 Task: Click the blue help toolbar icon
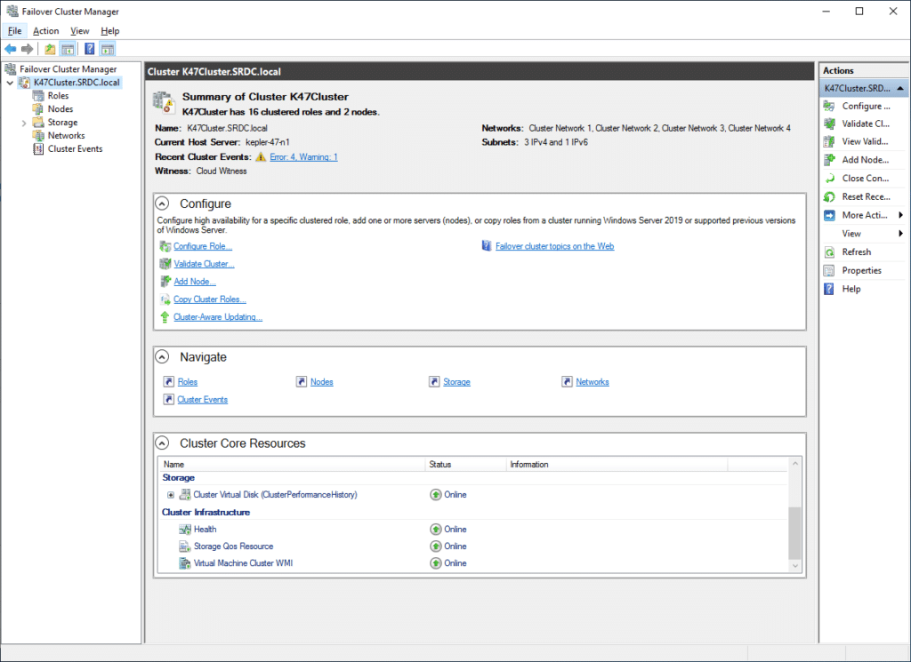click(90, 49)
